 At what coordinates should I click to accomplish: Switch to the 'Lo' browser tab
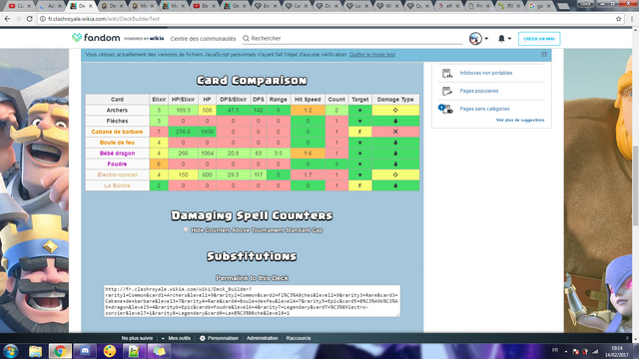357,6
